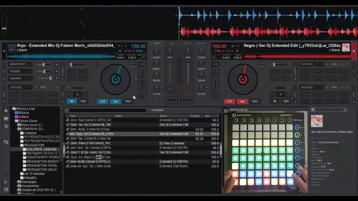This screenshot has height=201, width=358.
Task: Click the right channel volume fader
Action: 188,72
